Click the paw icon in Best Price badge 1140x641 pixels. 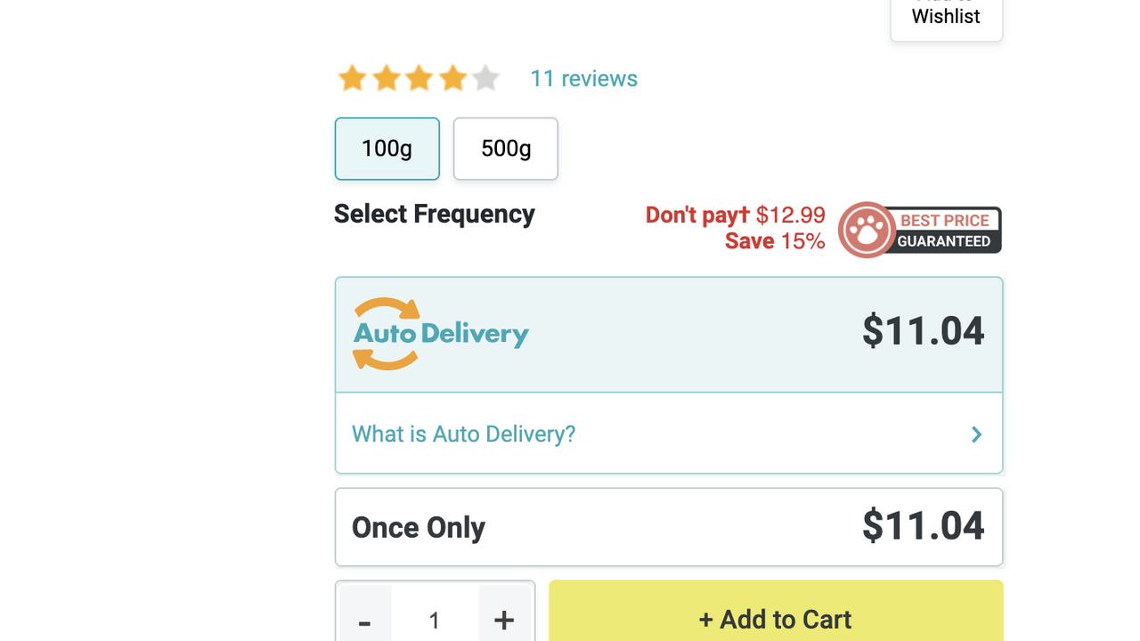[x=866, y=230]
